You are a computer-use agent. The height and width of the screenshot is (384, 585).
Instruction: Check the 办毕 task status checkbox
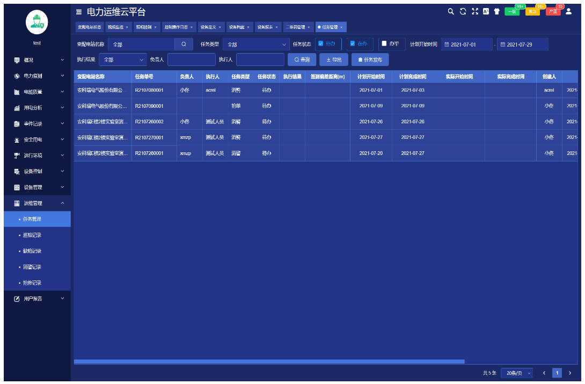click(x=384, y=44)
